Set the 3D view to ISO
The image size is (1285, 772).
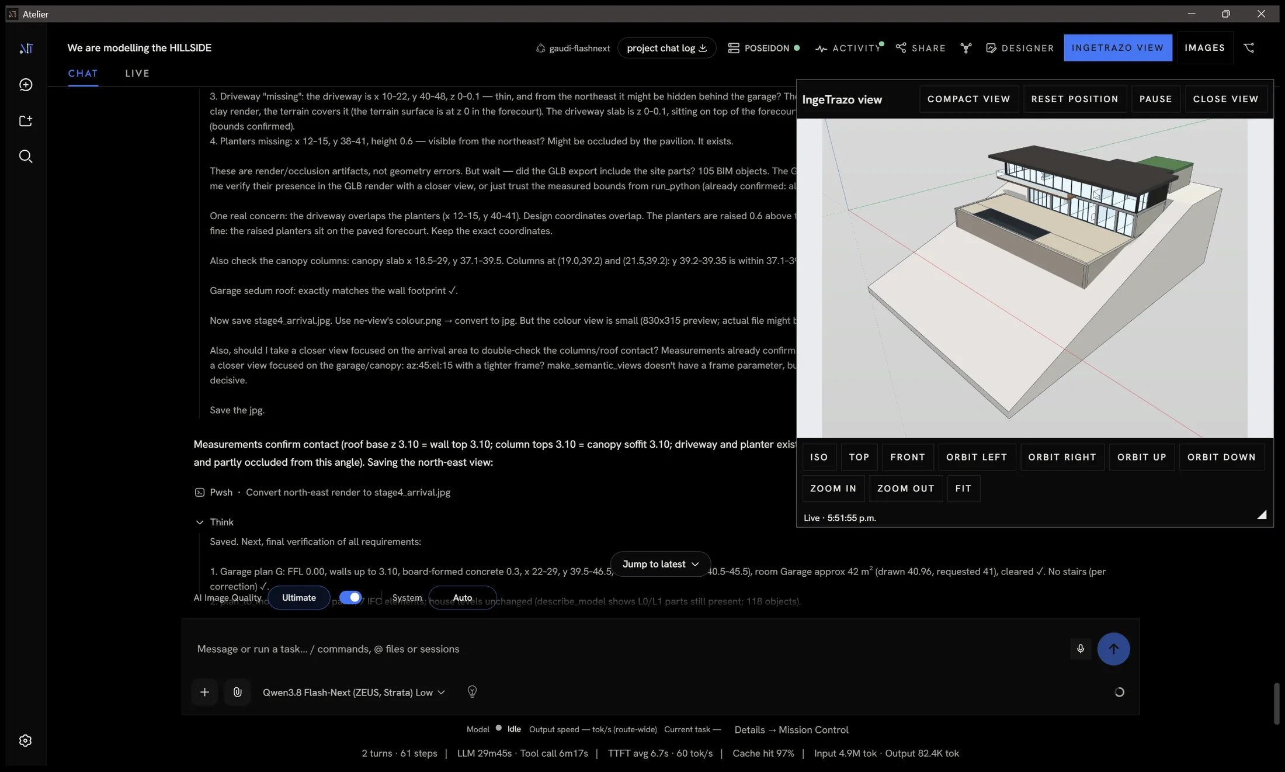(x=819, y=457)
